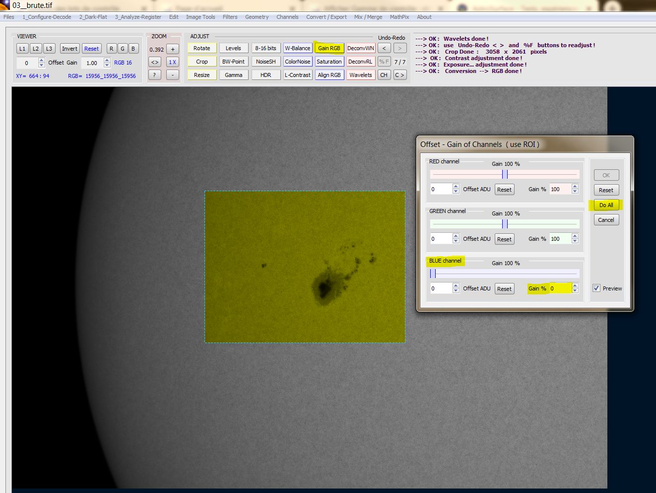The height and width of the screenshot is (493, 656).
Task: Open the zoom help question button
Action: tap(155, 75)
